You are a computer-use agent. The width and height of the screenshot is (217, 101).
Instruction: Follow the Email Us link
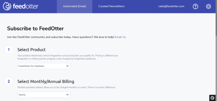[120, 37]
